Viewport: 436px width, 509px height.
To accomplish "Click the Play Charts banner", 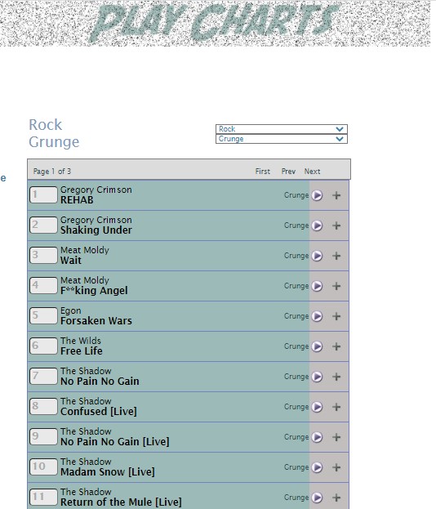I will [x=215, y=23].
